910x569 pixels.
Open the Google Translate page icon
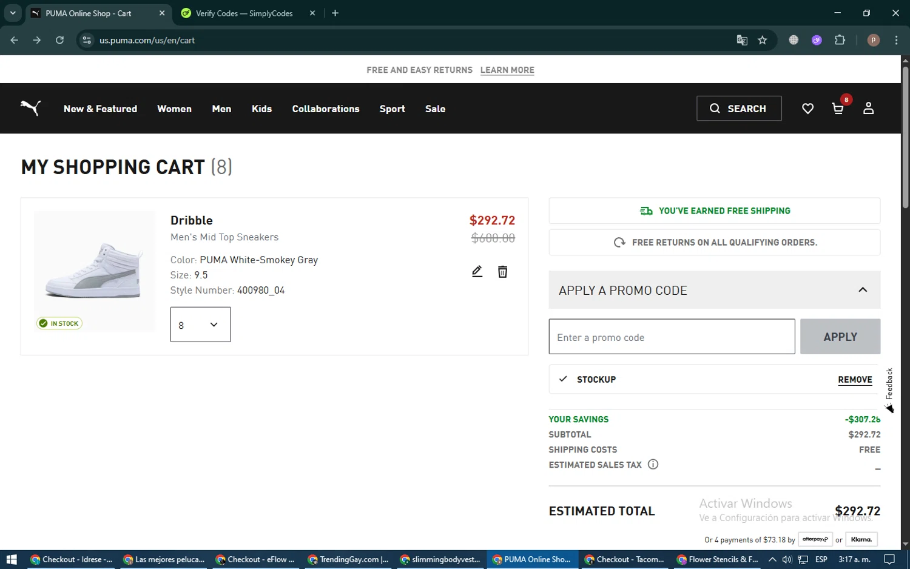742,40
